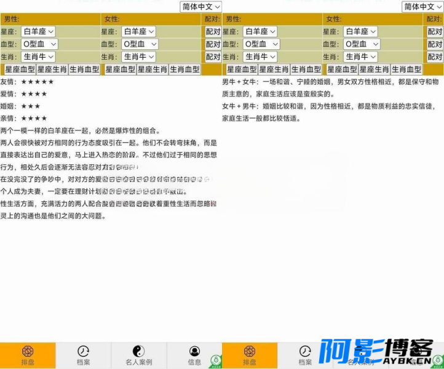Open female 星座 白羊座 dropdown in right panel
Image resolution: width=444 pixels, height=369 pixels.
click(x=360, y=31)
